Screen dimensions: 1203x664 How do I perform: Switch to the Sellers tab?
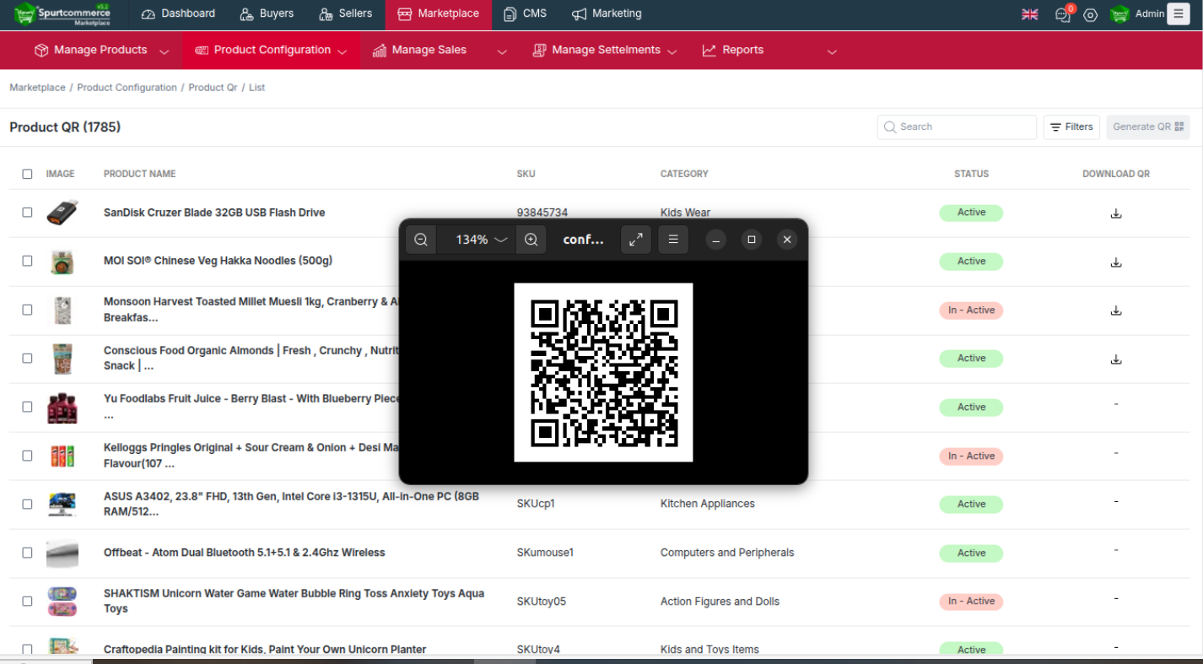[x=346, y=13]
